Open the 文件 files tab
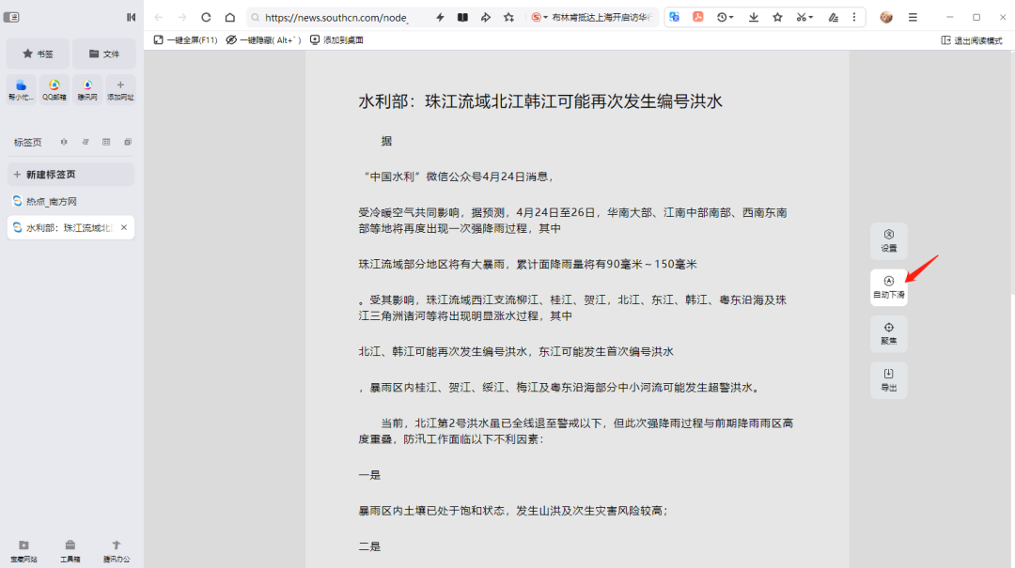1015x568 pixels. coord(104,54)
